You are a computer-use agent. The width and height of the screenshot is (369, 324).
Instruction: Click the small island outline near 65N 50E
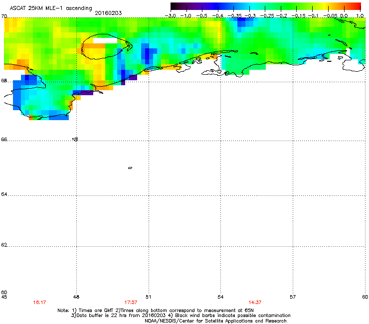130,168
